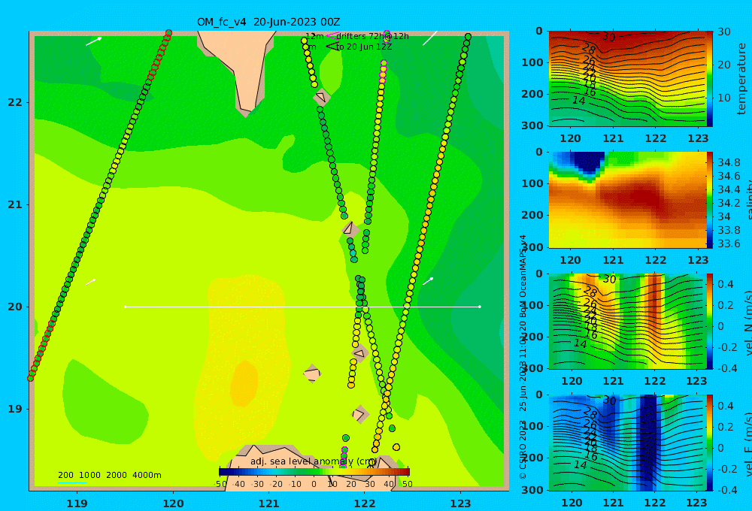Click the 'to 20 Jun 12Z' legend text

(364, 47)
